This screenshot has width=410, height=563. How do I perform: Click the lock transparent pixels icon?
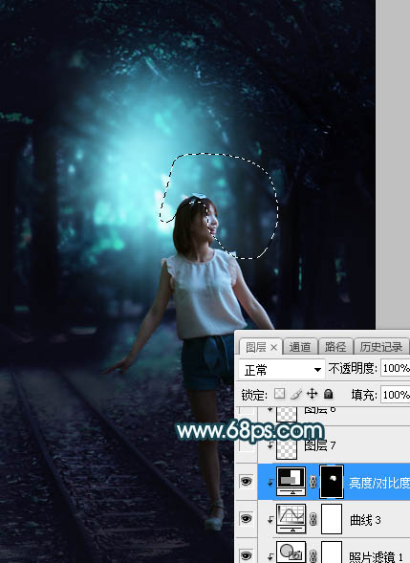click(x=279, y=394)
